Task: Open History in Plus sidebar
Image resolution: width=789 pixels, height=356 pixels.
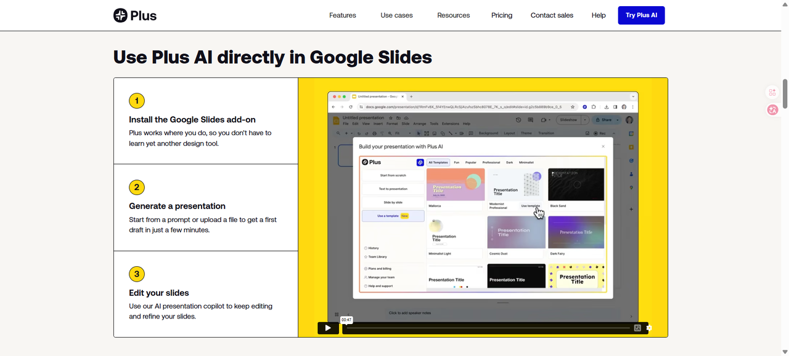Action: (372, 248)
